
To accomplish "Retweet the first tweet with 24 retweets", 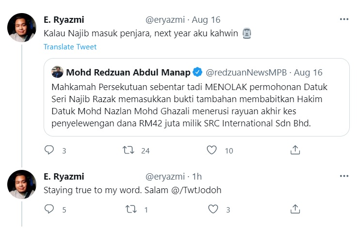I will pyautogui.click(x=128, y=151).
